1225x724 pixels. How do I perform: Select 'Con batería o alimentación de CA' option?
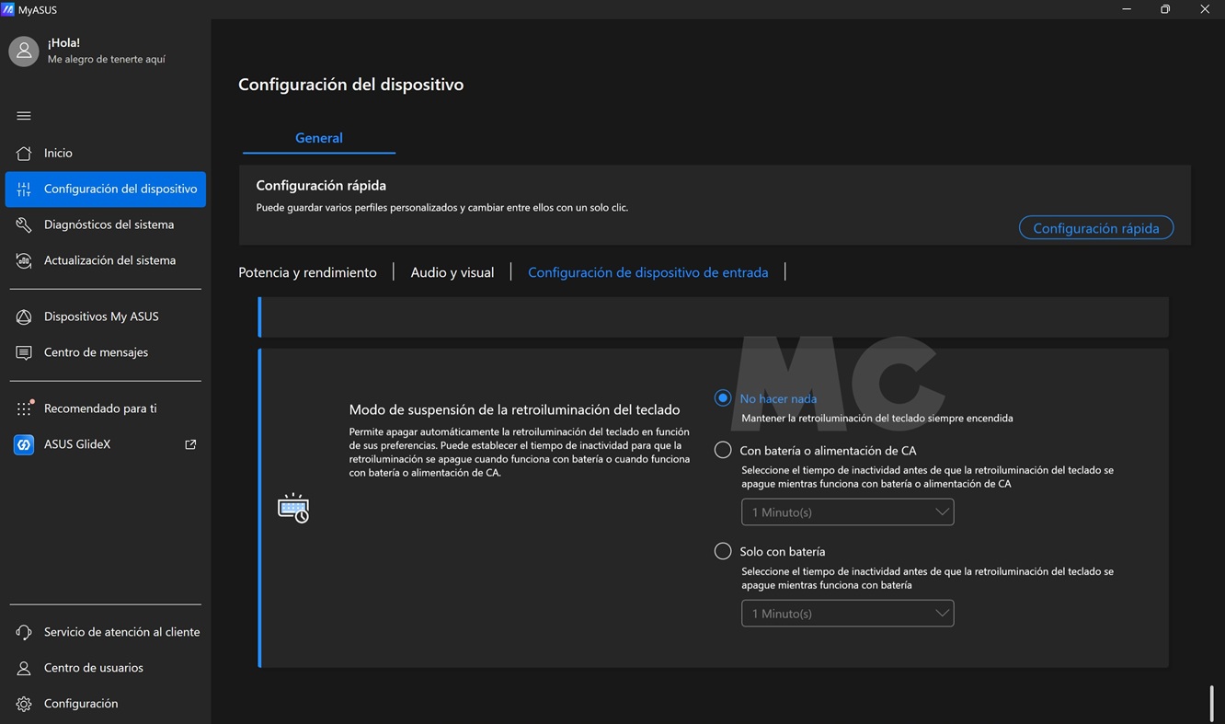tap(723, 451)
